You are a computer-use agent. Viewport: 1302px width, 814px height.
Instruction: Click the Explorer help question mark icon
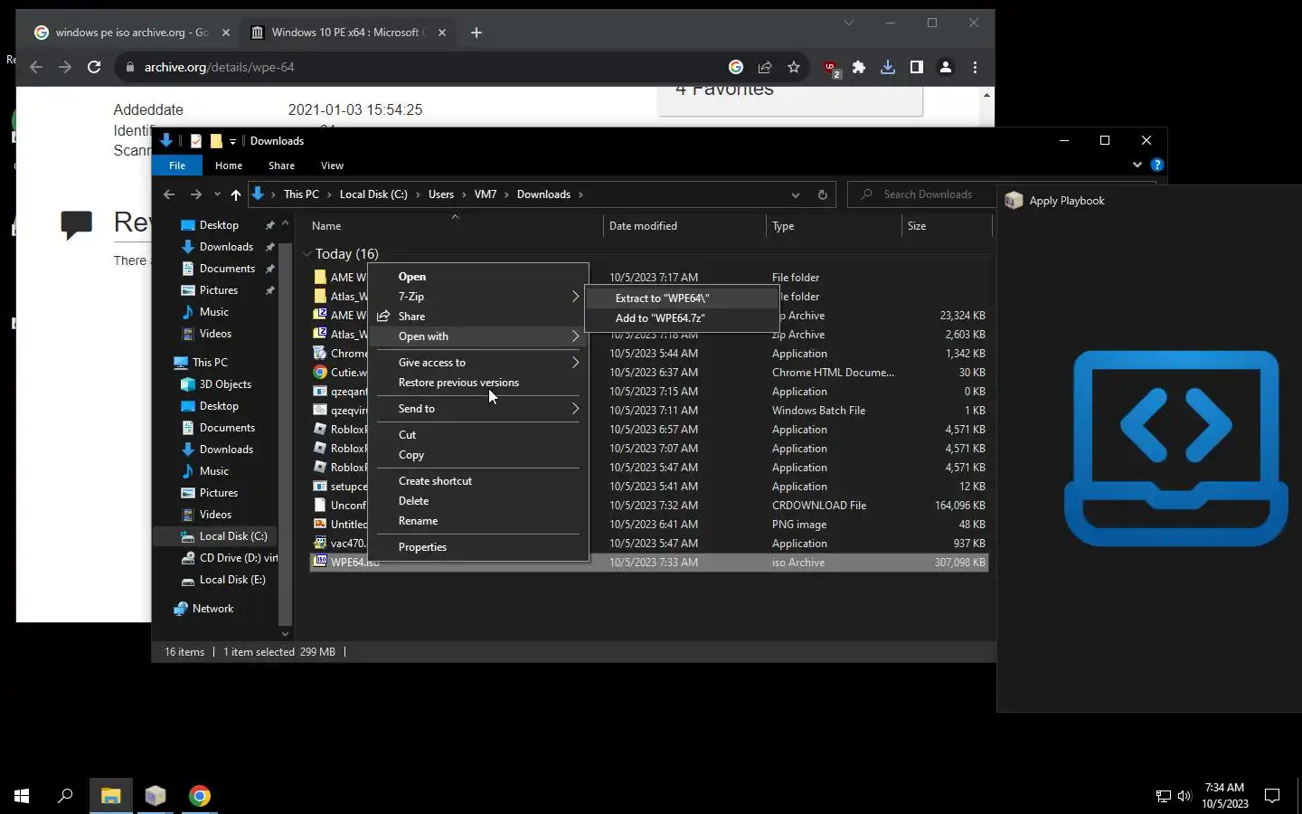(x=1157, y=165)
